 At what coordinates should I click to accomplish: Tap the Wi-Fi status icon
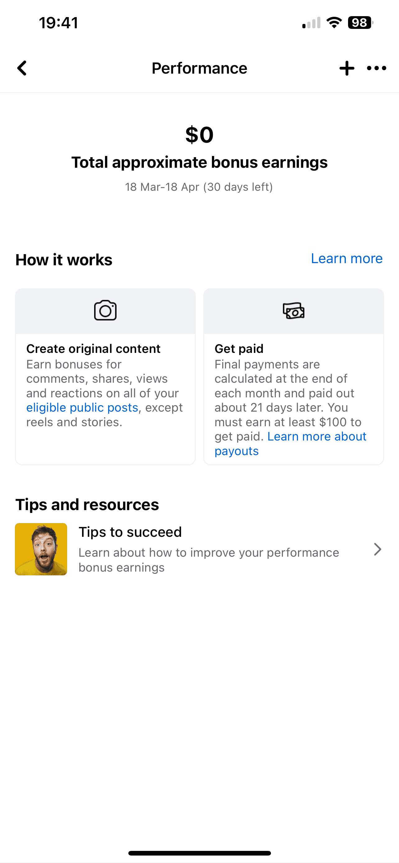pos(334,23)
